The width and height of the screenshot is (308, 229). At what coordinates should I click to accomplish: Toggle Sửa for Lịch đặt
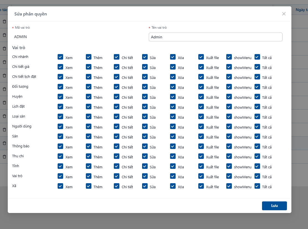click(x=145, y=107)
